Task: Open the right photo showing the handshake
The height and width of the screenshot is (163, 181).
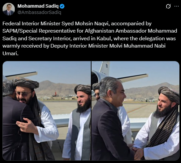Action: click(135, 111)
